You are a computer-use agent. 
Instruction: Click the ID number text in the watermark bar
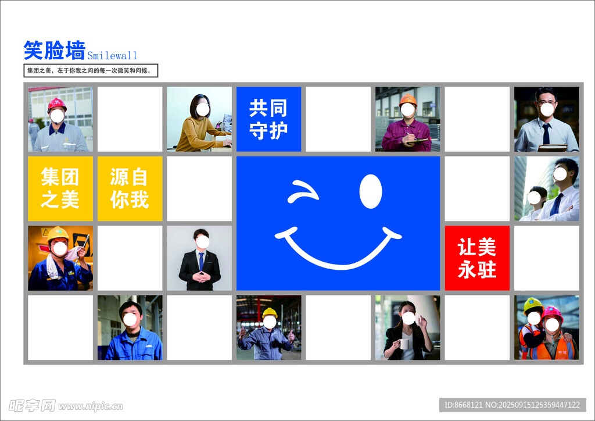pyautogui.click(x=512, y=405)
